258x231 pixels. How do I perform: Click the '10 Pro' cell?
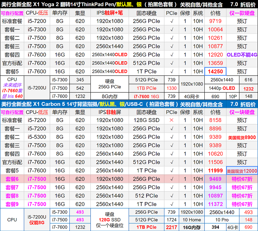(x=222, y=220)
